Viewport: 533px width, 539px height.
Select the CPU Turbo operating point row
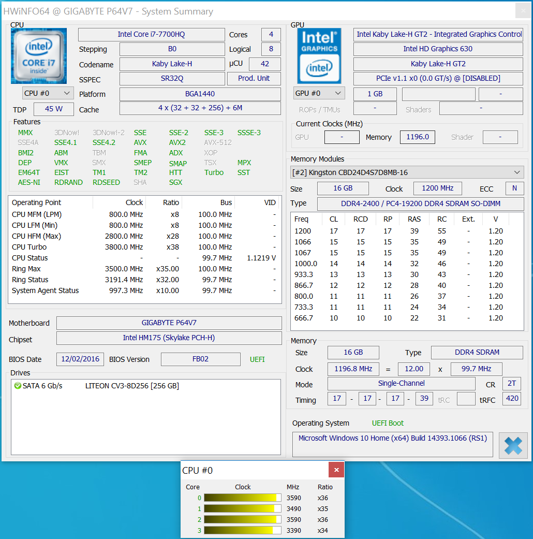[144, 247]
